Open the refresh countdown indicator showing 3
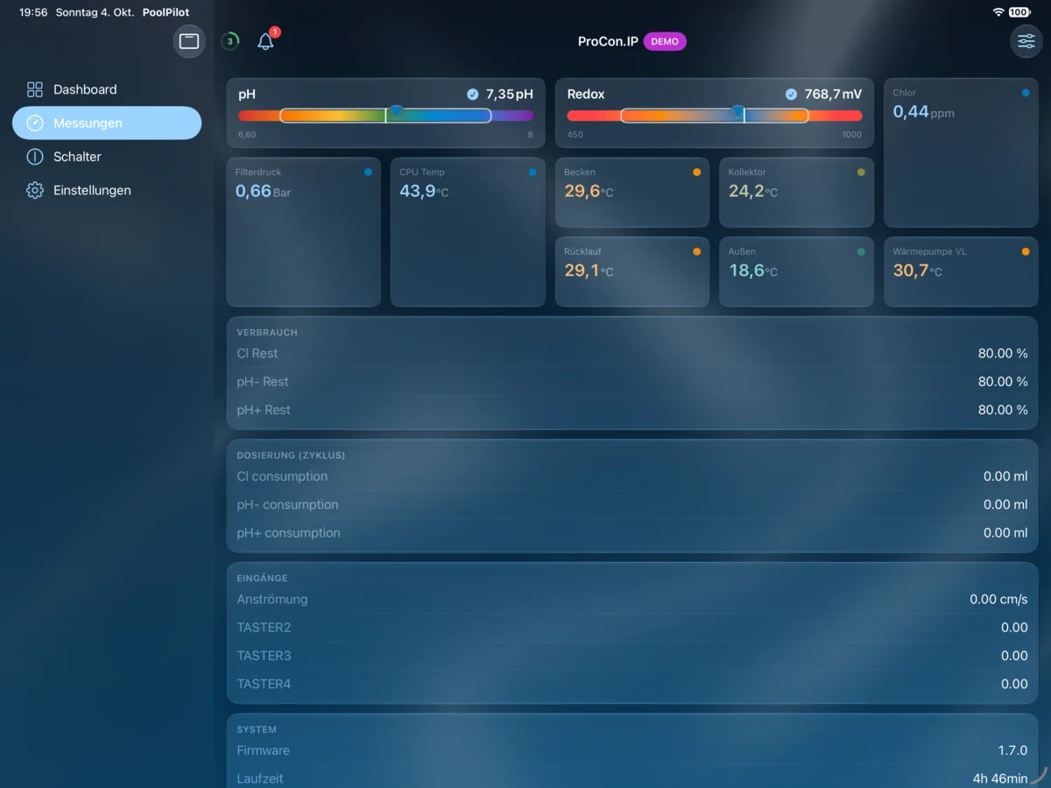 click(229, 41)
